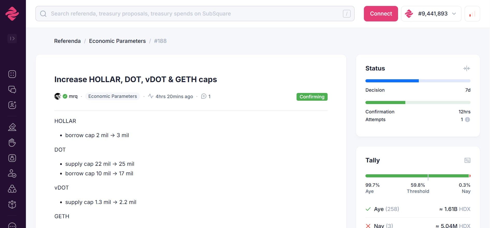490x228 pixels.
Task: Go to the Referenda breadcrumb link
Action: pyautogui.click(x=67, y=41)
